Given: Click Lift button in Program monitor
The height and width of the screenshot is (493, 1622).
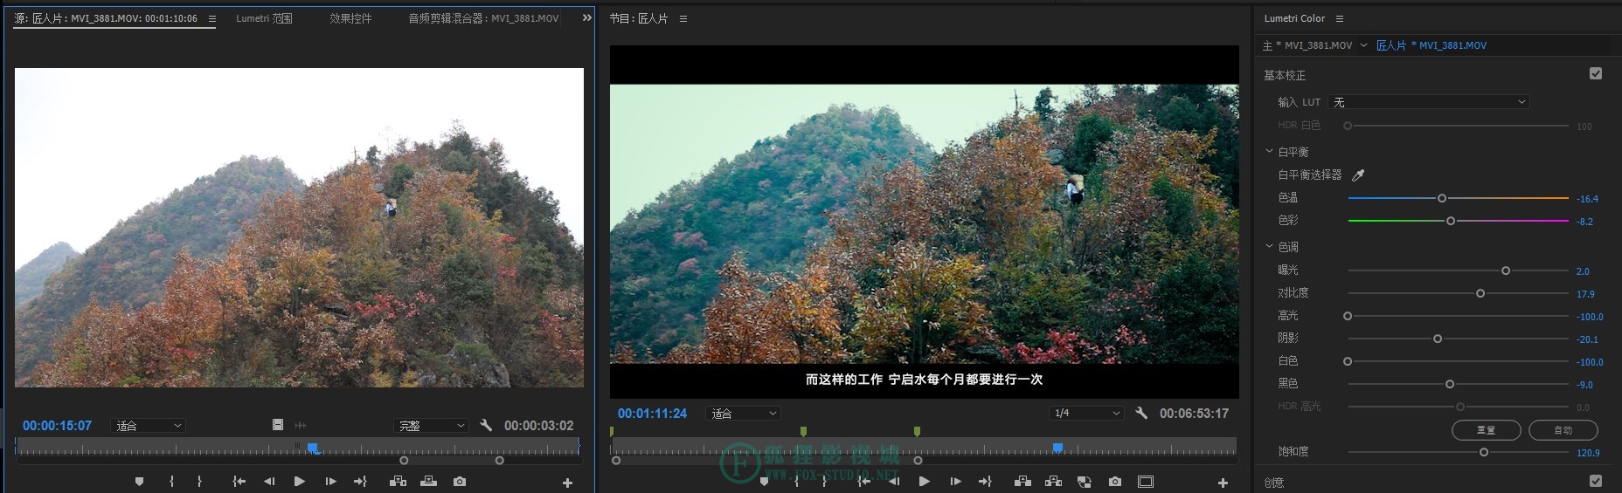Looking at the screenshot, I should (1022, 482).
